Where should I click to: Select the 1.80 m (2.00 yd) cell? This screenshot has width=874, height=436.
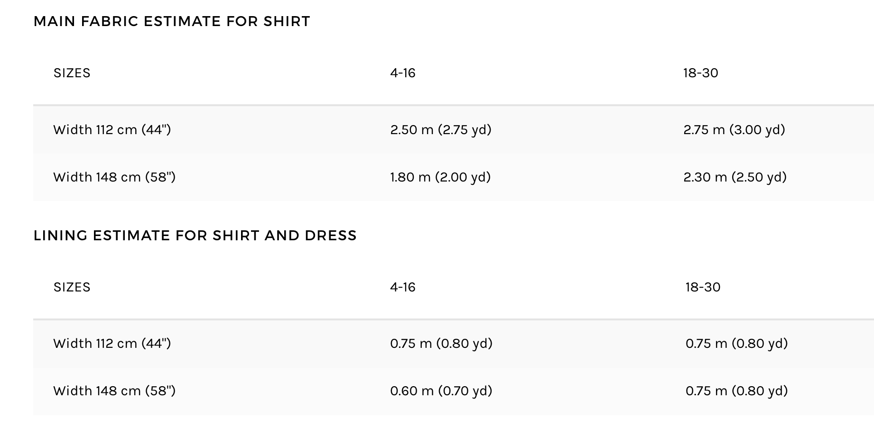(440, 177)
